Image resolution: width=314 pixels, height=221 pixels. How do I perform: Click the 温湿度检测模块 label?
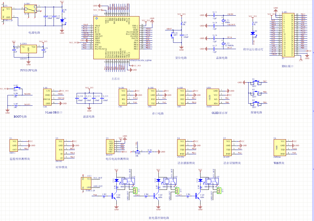[x=20, y=159]
